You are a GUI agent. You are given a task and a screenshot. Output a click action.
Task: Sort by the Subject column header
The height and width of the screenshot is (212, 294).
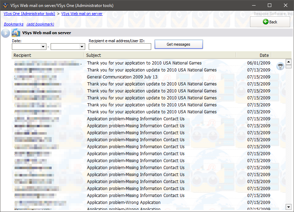tap(160, 55)
